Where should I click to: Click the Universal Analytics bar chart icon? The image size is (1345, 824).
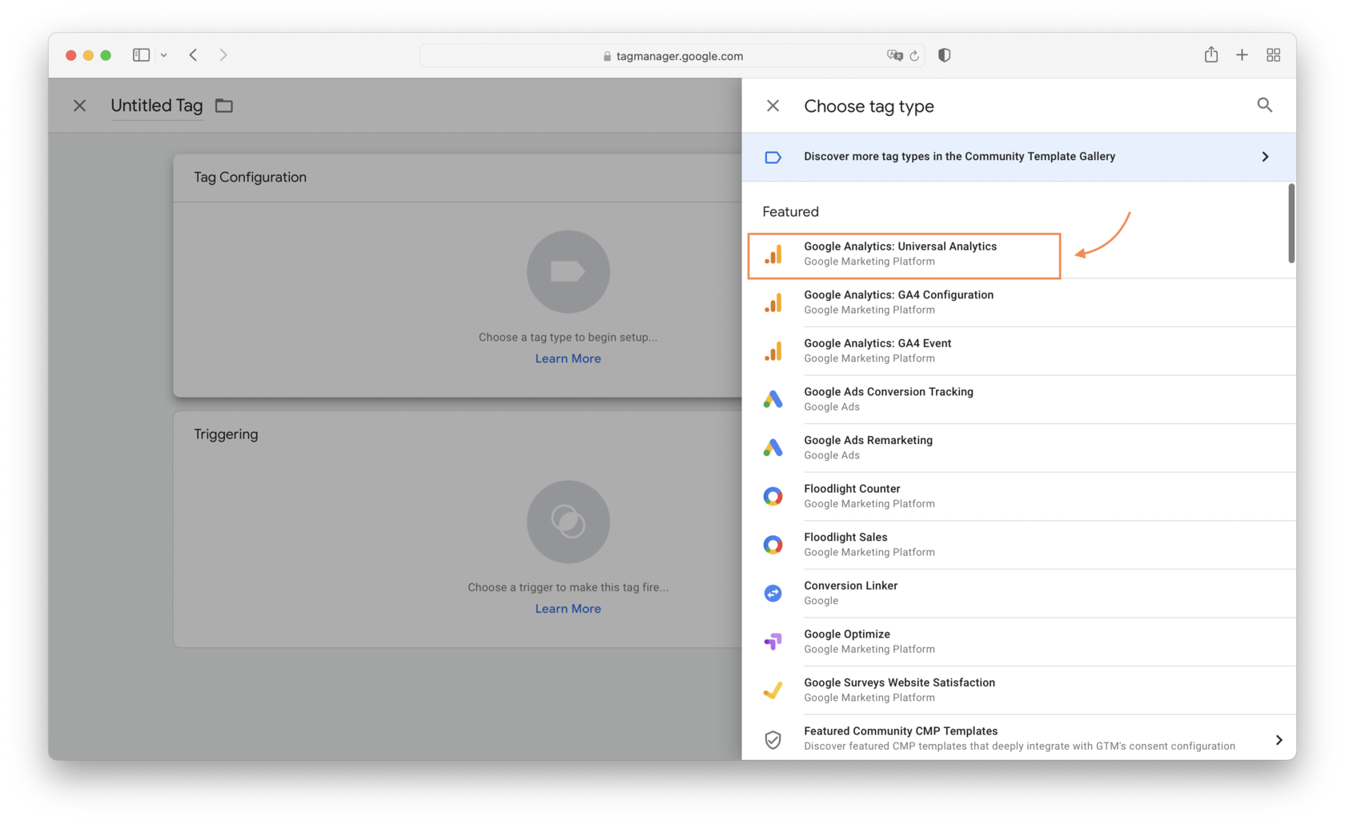point(773,255)
